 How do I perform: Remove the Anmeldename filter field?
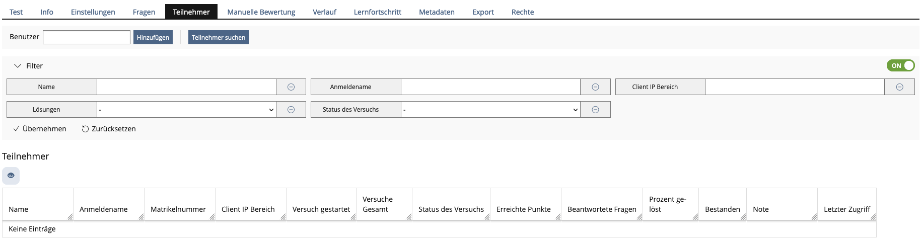(595, 87)
